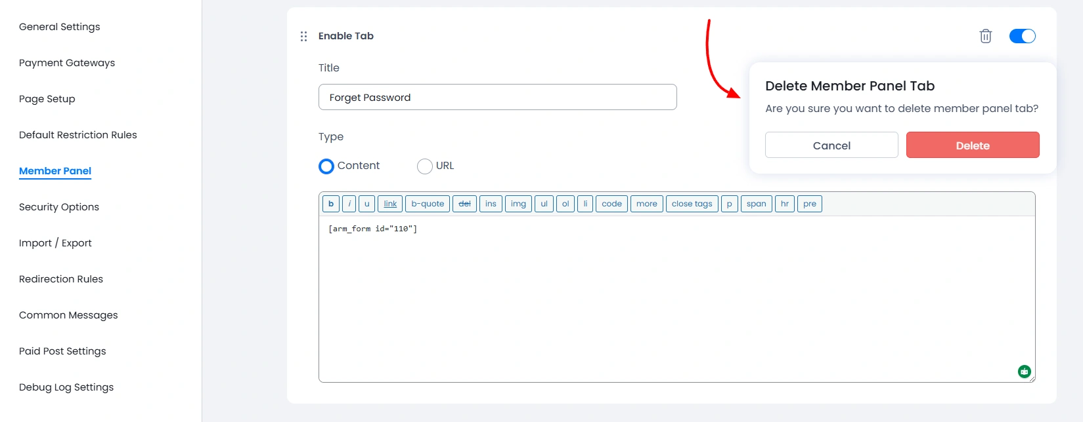Click the resize grip of content editor
This screenshot has height=422, width=1083.
(x=1031, y=379)
